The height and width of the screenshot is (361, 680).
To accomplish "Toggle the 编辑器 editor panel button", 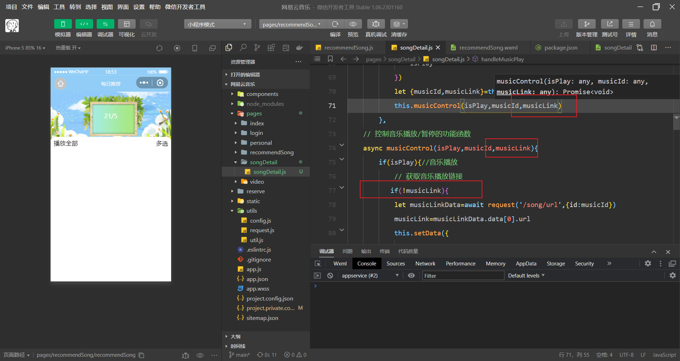I will (84, 24).
